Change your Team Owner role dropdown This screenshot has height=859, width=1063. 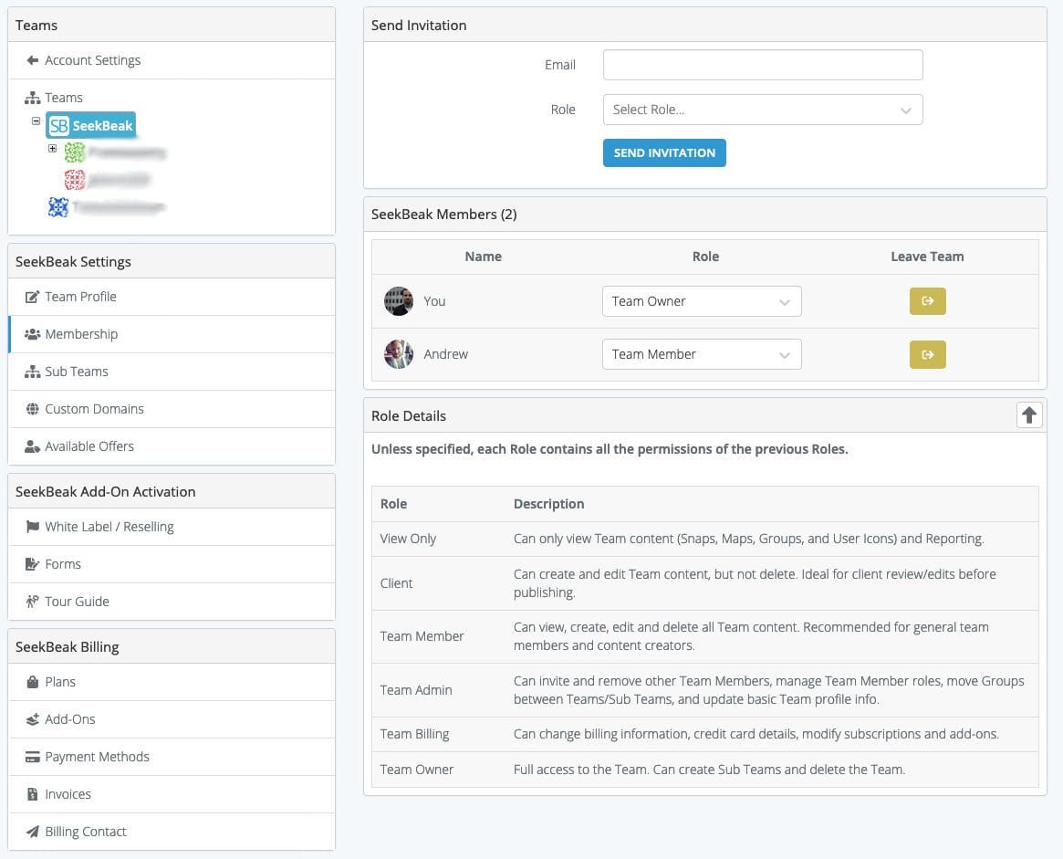[702, 300]
